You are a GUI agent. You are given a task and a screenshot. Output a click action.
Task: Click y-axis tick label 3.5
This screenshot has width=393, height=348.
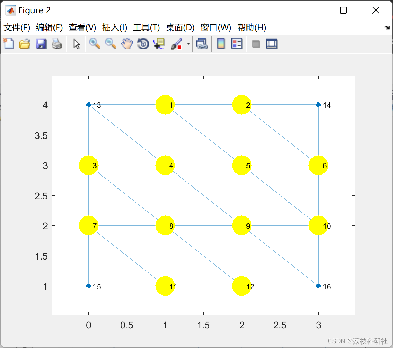(41, 136)
